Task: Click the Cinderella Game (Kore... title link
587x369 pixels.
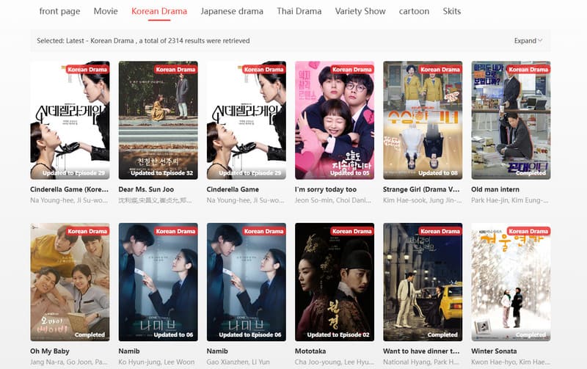Action: click(69, 189)
